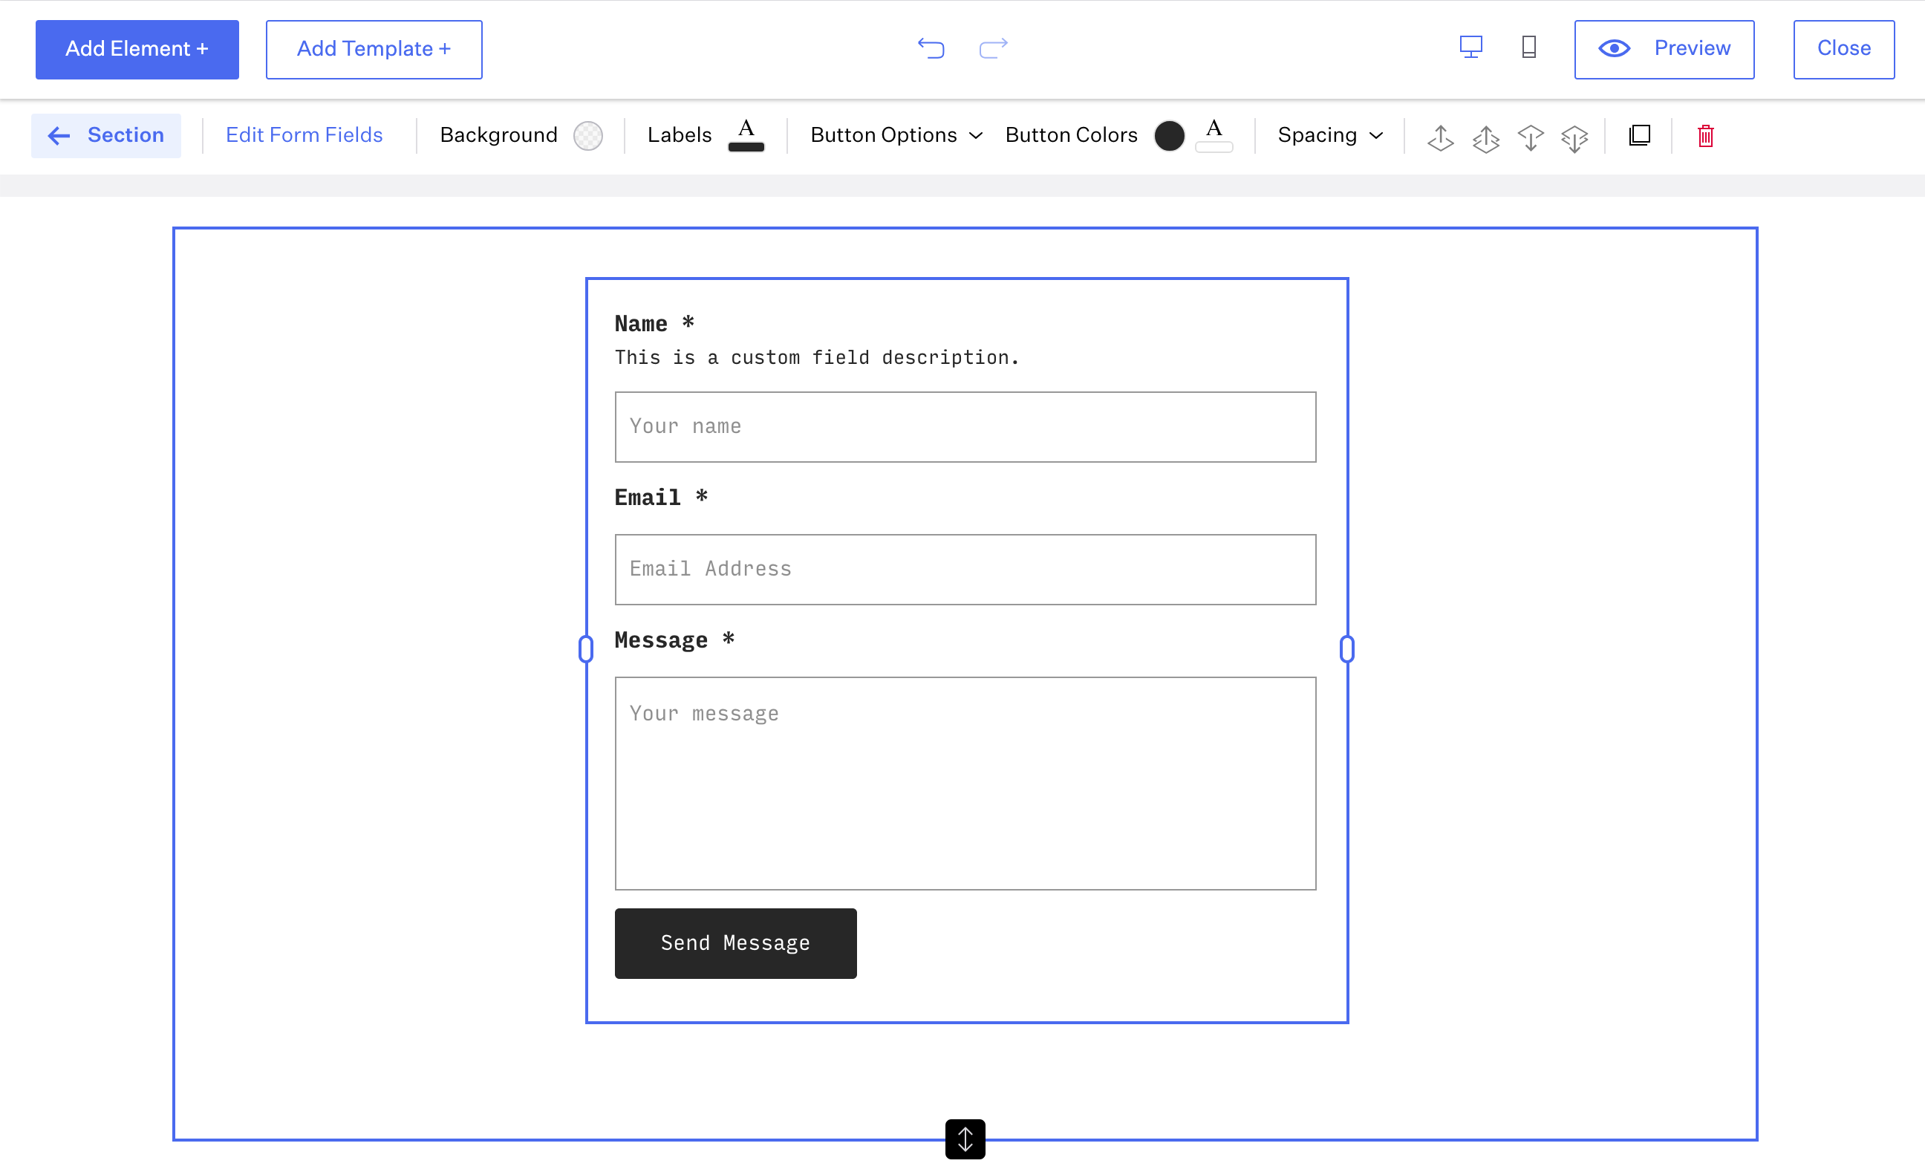Switch to mobile view mode

(1529, 48)
